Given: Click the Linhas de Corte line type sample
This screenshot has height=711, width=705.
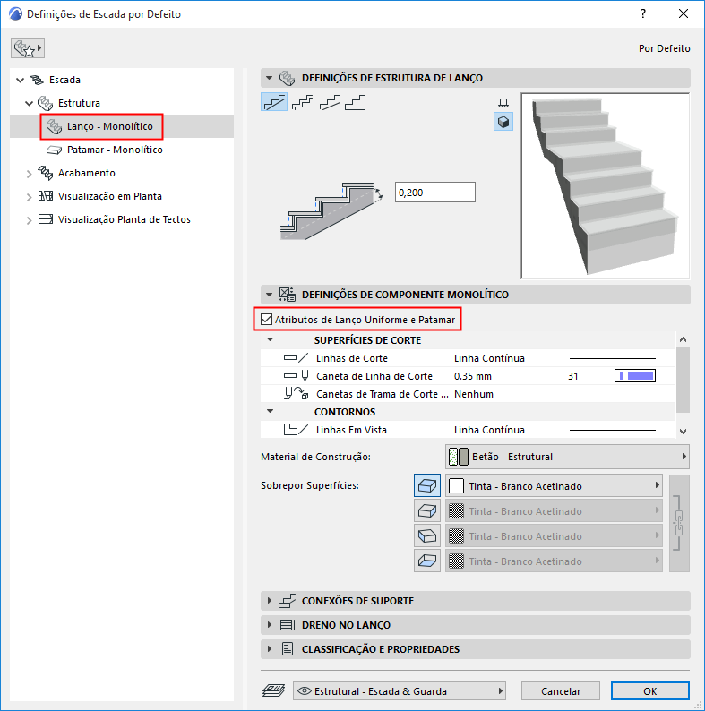Looking at the screenshot, I should (x=613, y=358).
